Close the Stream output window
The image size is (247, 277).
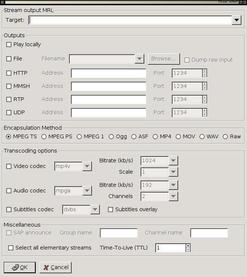245,2
